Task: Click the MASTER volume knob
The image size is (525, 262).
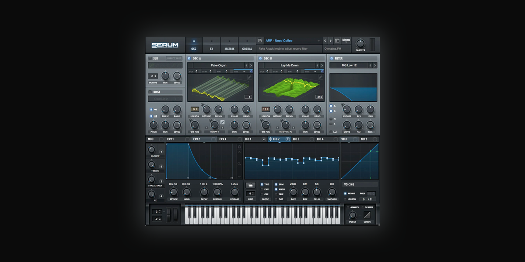Action: click(x=360, y=43)
